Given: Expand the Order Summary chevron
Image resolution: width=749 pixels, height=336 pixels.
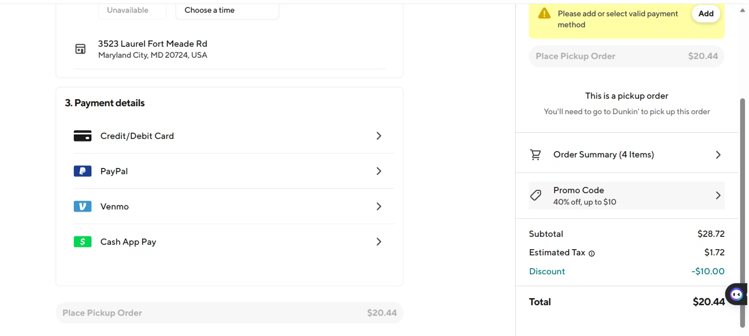Looking at the screenshot, I should [718, 155].
